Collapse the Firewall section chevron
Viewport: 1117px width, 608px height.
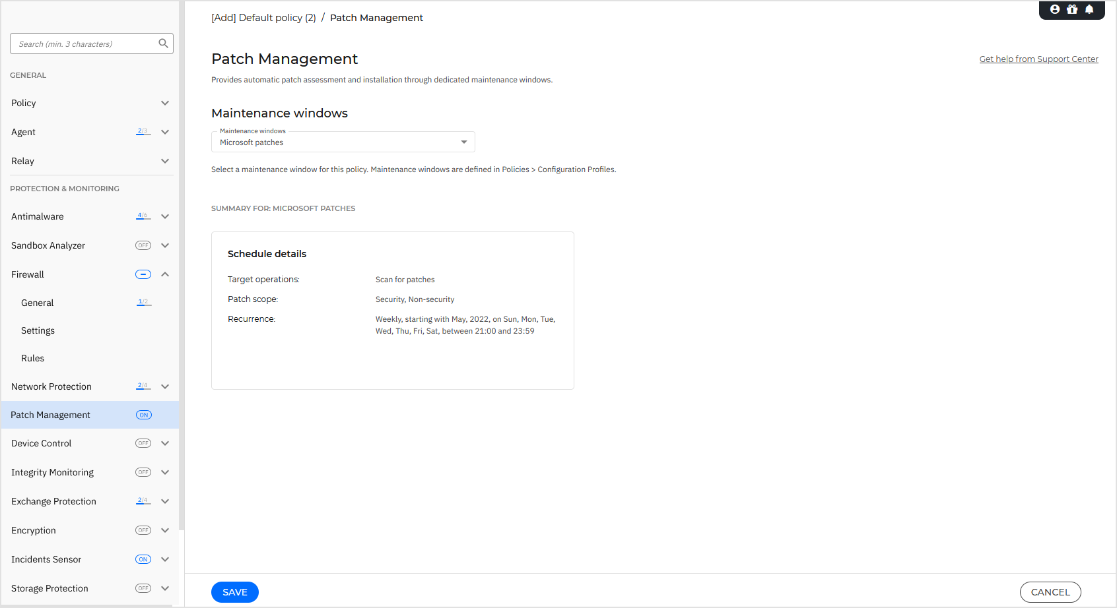click(165, 274)
